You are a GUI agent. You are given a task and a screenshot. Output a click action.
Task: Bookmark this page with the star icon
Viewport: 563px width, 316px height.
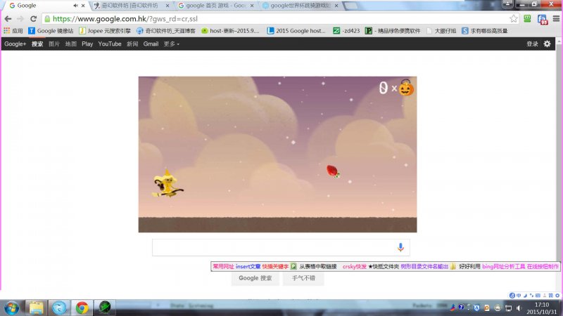tap(514, 19)
